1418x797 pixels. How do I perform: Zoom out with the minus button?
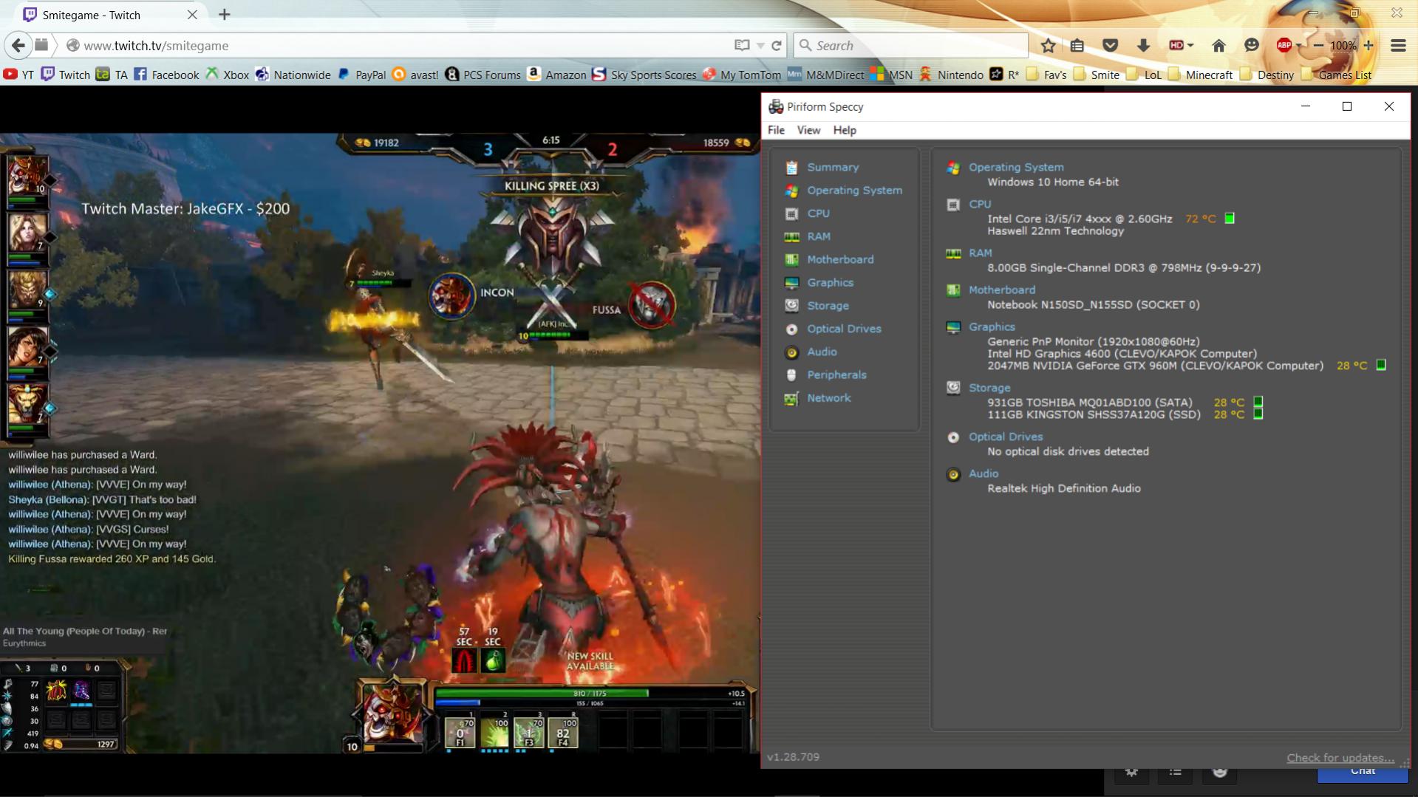pos(1318,46)
